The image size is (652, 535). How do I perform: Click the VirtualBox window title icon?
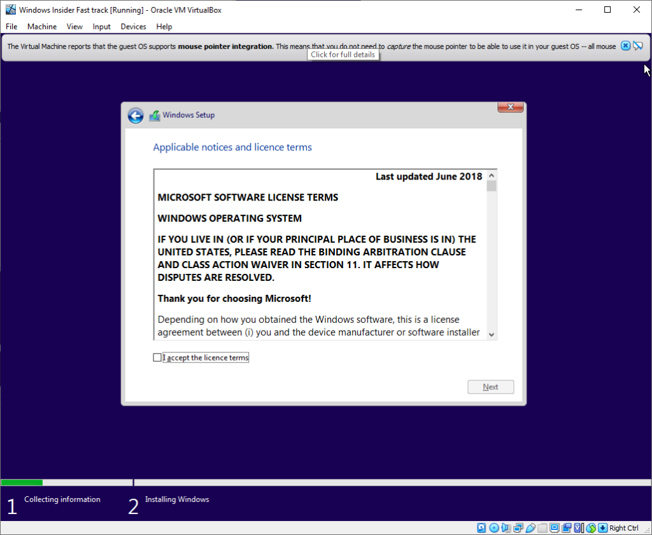[x=10, y=10]
